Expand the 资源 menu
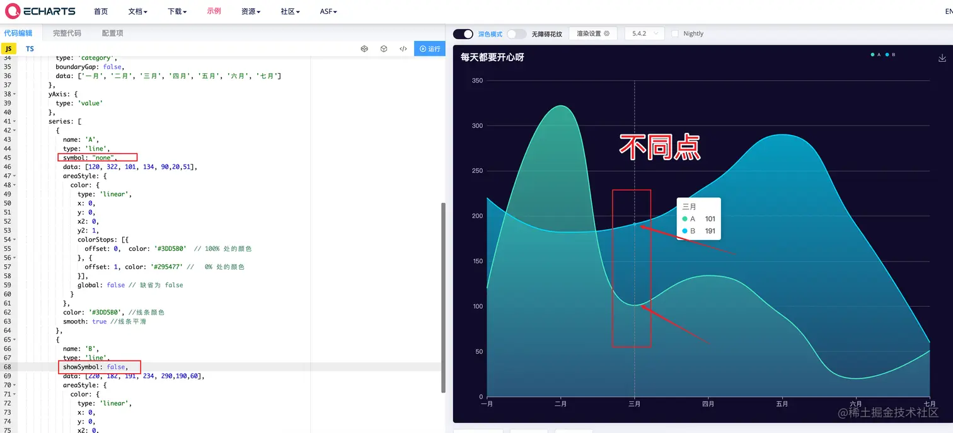 tap(251, 11)
